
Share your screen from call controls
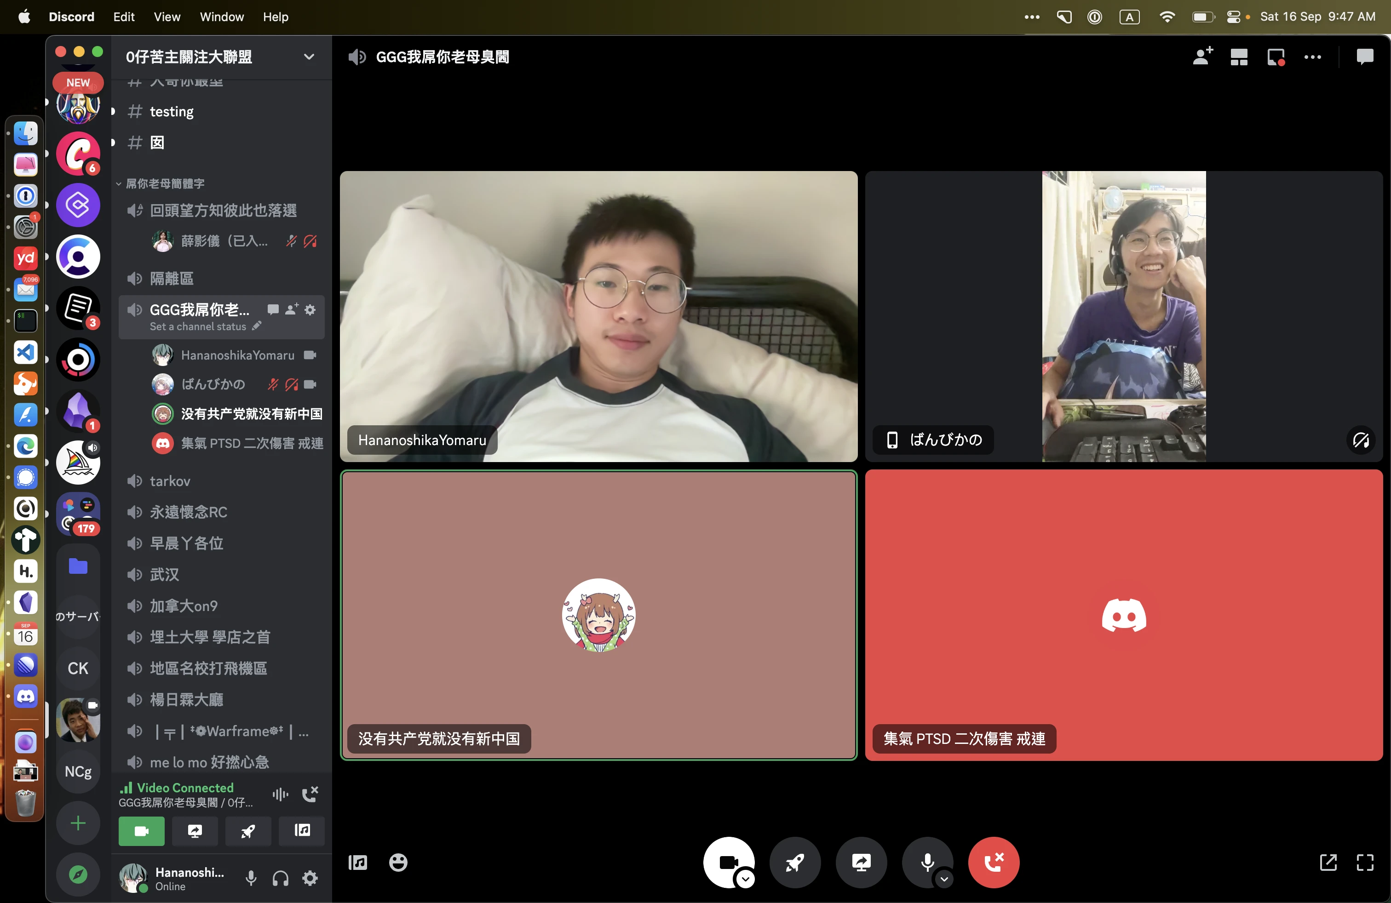point(862,862)
